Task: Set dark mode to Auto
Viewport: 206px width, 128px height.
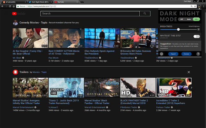Action: point(189,19)
